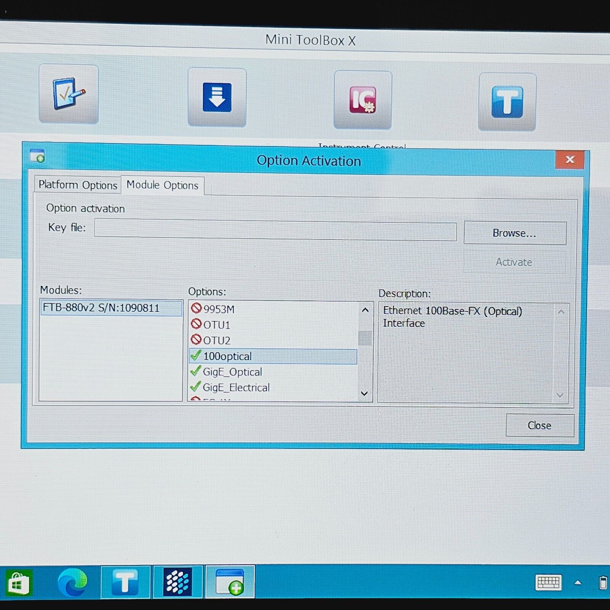Launch the blue download arrow app
Viewport: 610px width, 610px height.
(217, 98)
